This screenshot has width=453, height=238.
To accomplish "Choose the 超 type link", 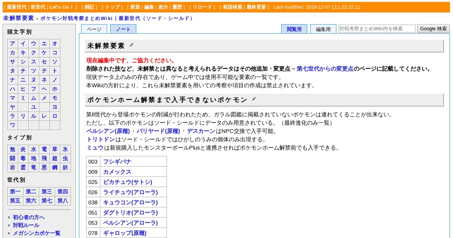I will pos(55,158).
